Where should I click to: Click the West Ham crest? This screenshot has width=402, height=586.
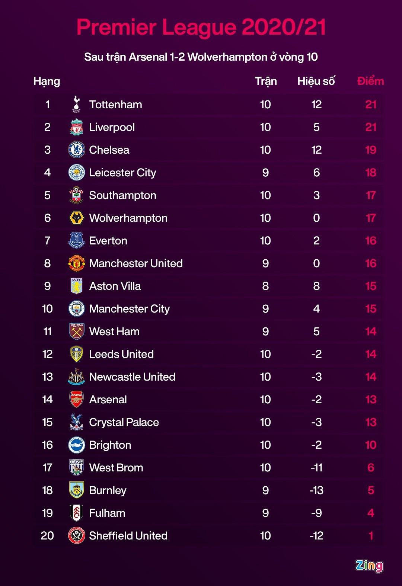pyautogui.click(x=77, y=332)
